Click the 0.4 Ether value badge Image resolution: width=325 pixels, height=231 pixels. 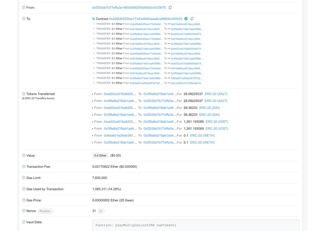pyautogui.click(x=101, y=155)
